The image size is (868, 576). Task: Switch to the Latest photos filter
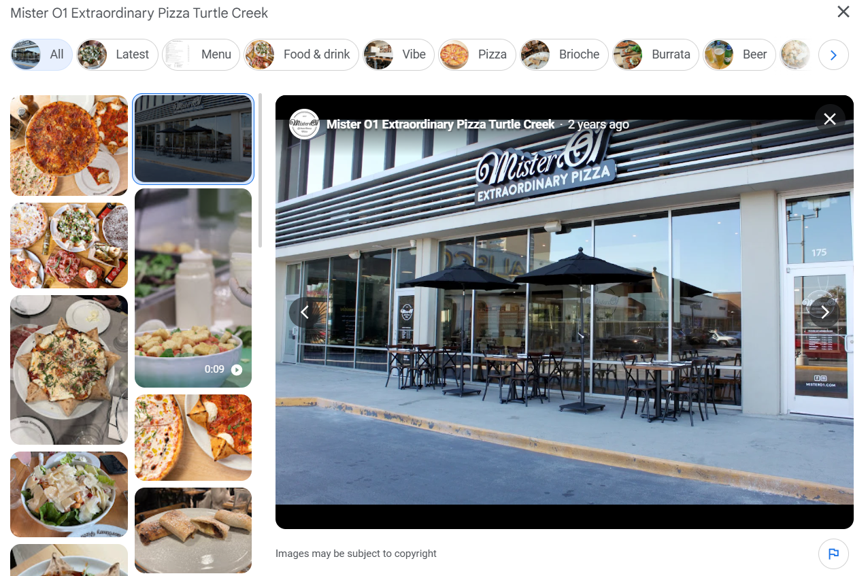117,54
